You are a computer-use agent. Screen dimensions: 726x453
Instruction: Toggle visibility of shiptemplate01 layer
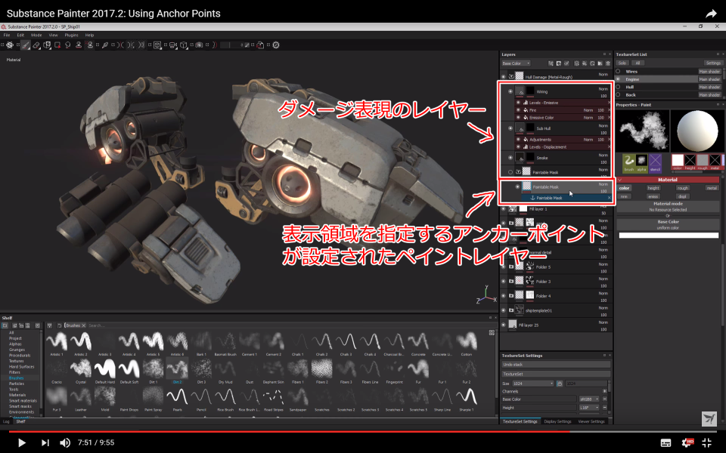point(504,310)
